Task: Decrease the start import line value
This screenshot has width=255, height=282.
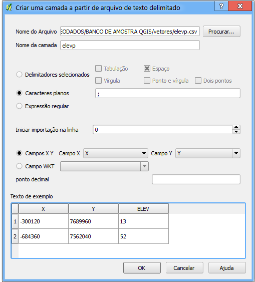Action: click(236, 132)
